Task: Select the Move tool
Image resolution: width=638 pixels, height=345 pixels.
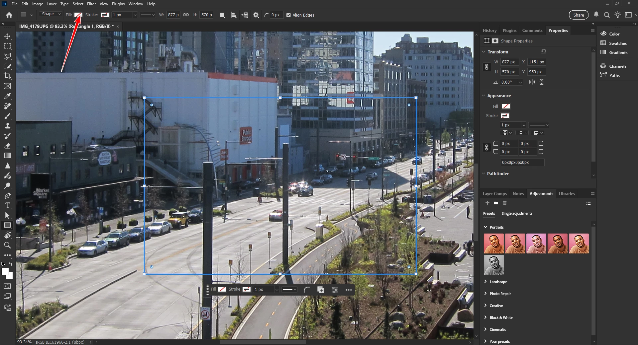Action: click(7, 36)
